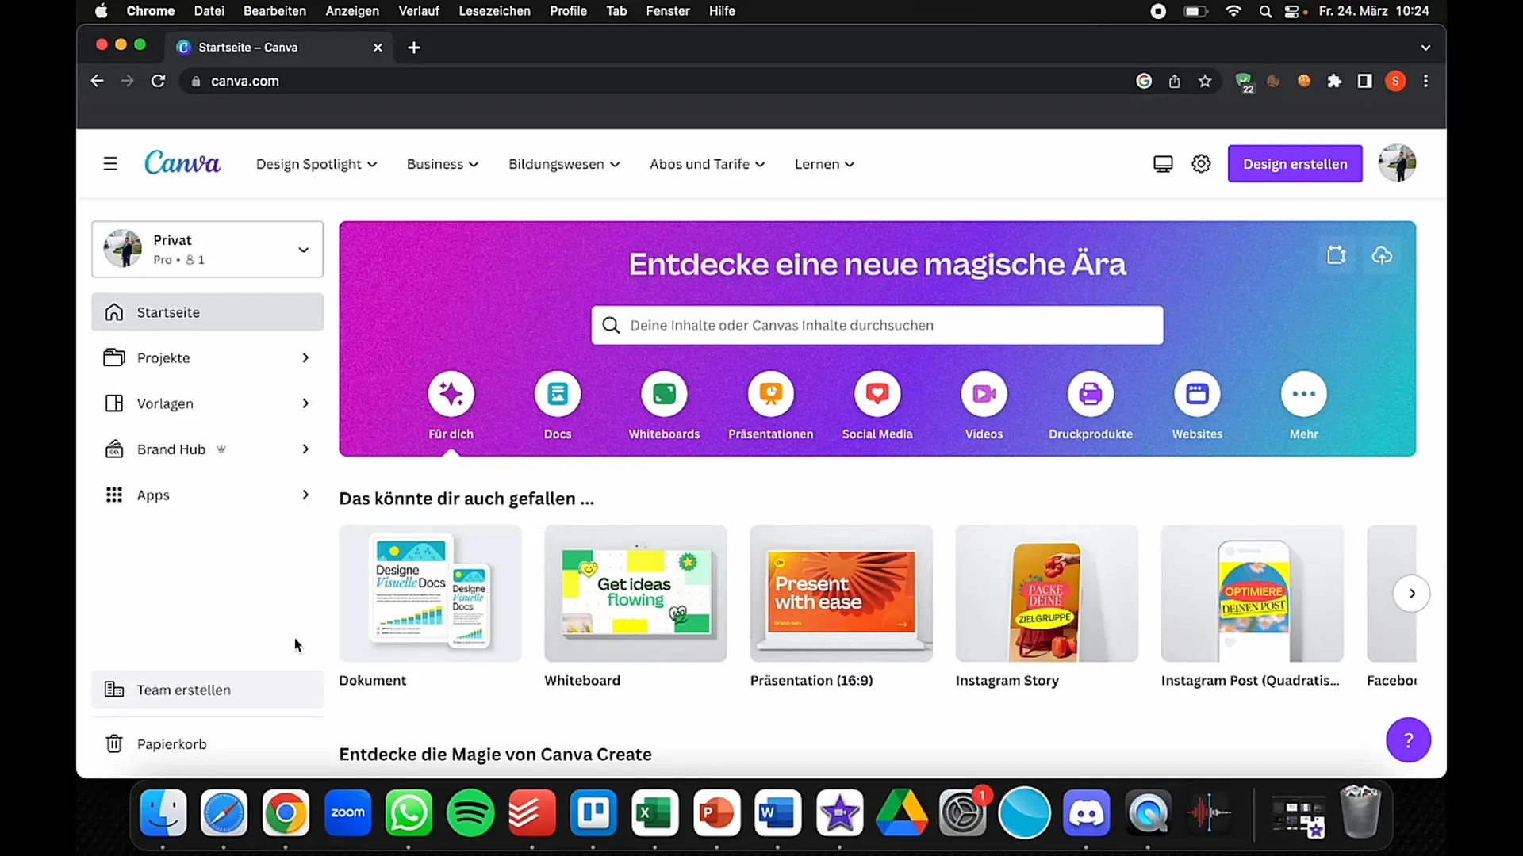The width and height of the screenshot is (1523, 856).
Task: Click the Design erstellen button
Action: (x=1295, y=164)
